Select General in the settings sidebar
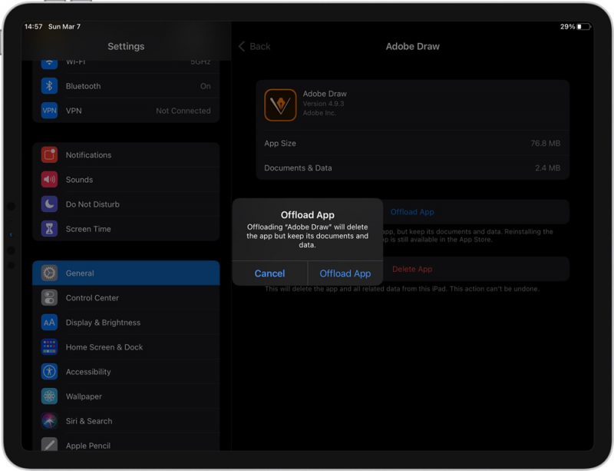The width and height of the screenshot is (614, 471). click(126, 274)
